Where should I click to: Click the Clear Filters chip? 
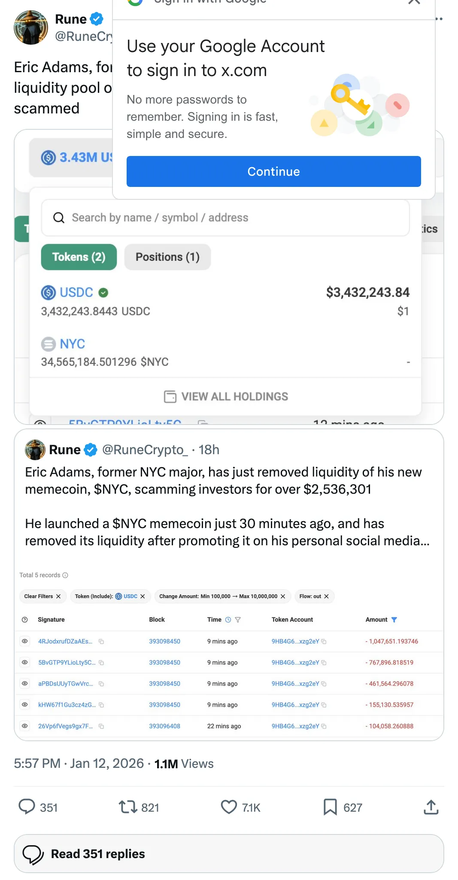pyautogui.click(x=42, y=596)
